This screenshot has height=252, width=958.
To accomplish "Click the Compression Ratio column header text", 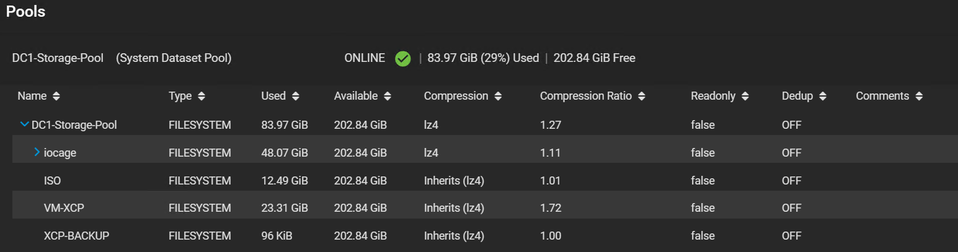I will (585, 97).
